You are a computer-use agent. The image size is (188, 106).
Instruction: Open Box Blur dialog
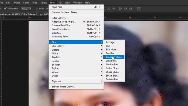(x=114, y=53)
